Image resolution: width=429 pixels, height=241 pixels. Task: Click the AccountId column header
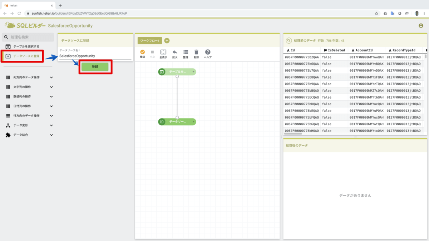366,50
